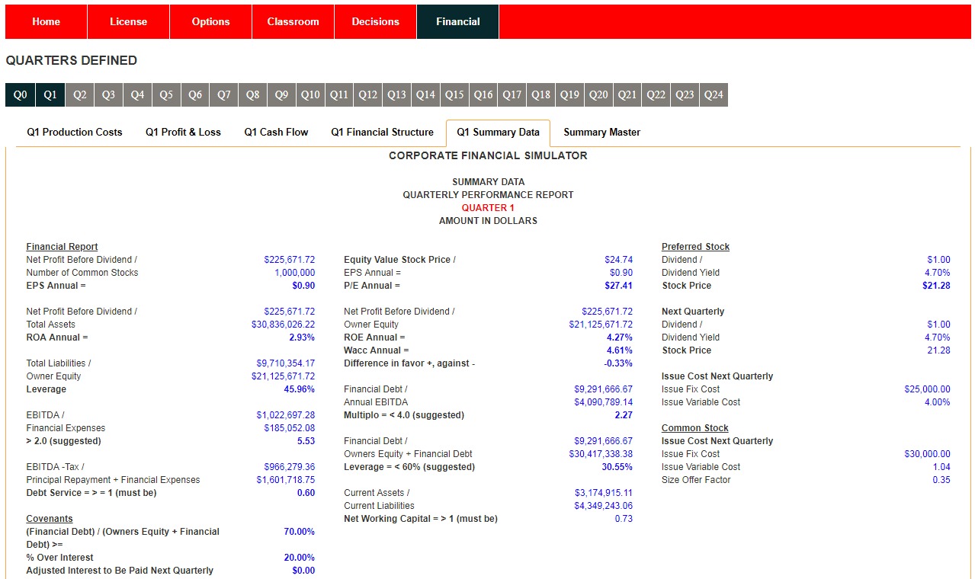975x579 pixels.
Task: Select the ROA Annual value 2.93%
Action: coord(302,337)
